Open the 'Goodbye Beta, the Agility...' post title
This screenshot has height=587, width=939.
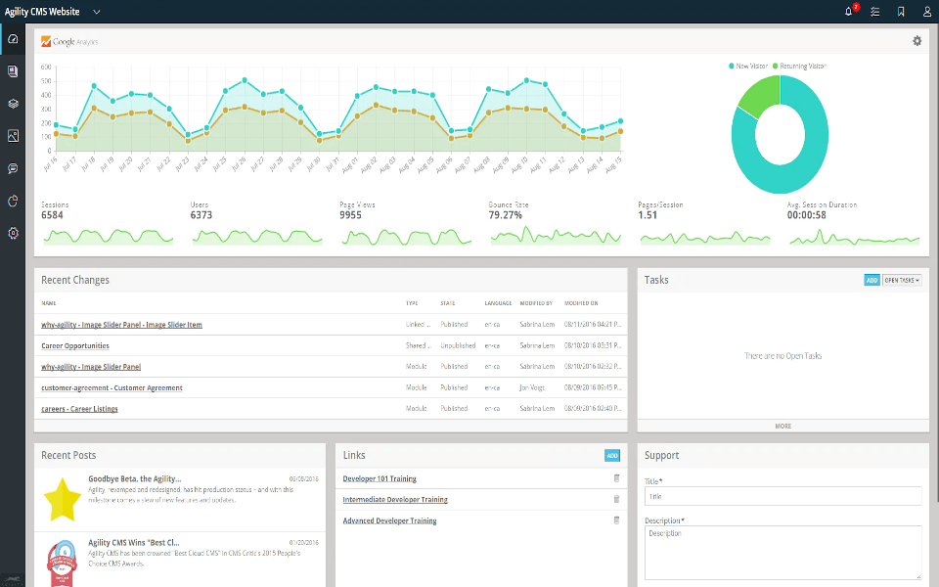point(134,478)
